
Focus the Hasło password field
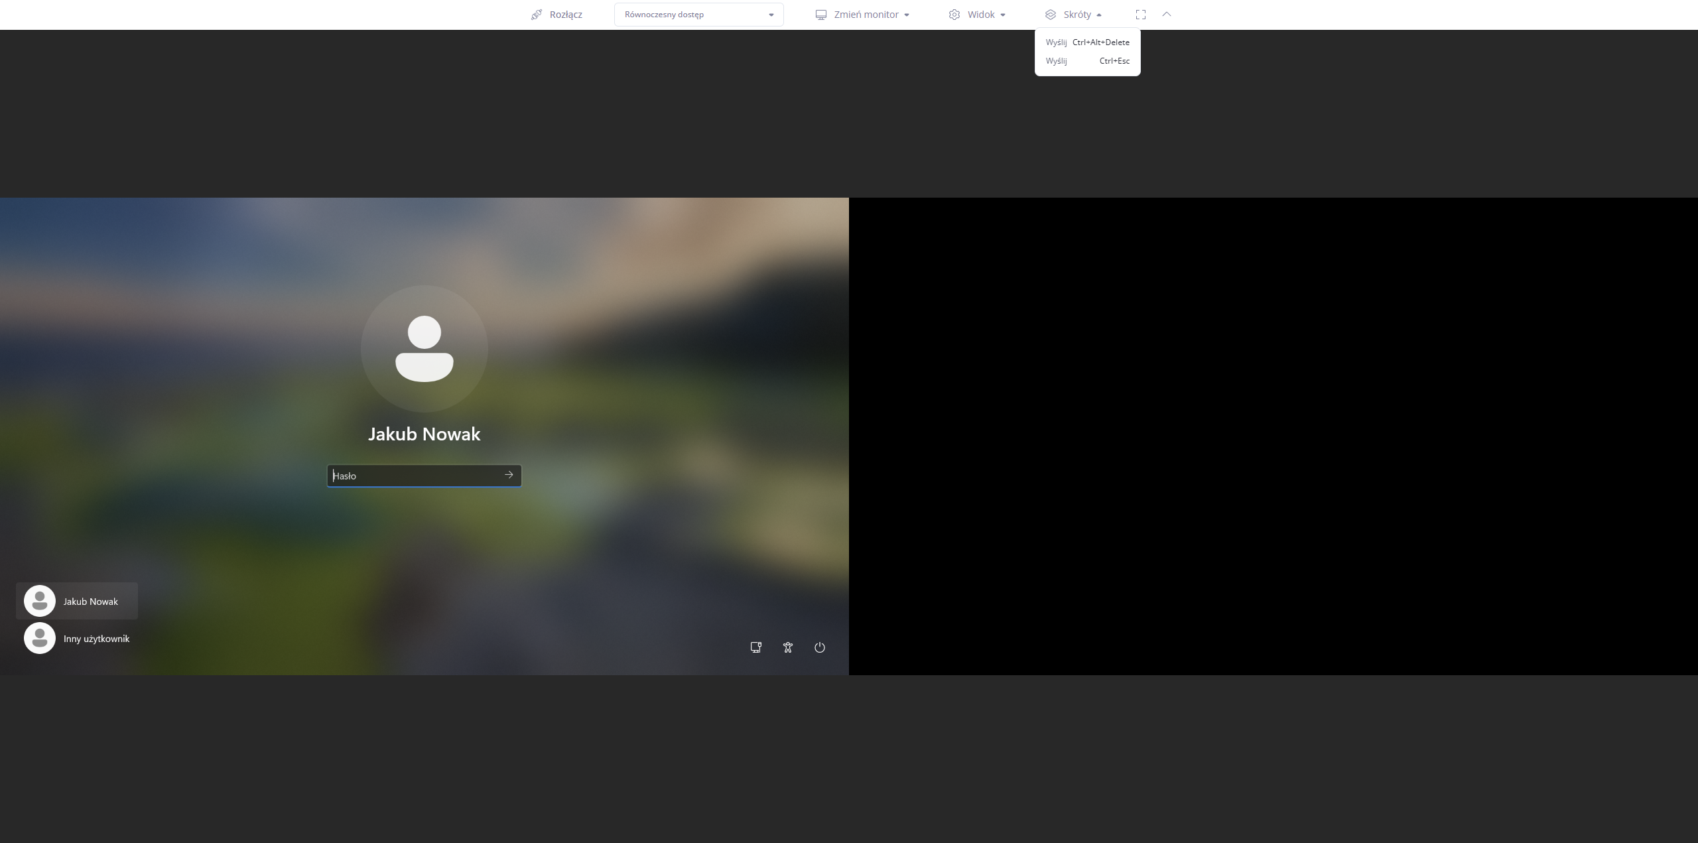click(415, 476)
